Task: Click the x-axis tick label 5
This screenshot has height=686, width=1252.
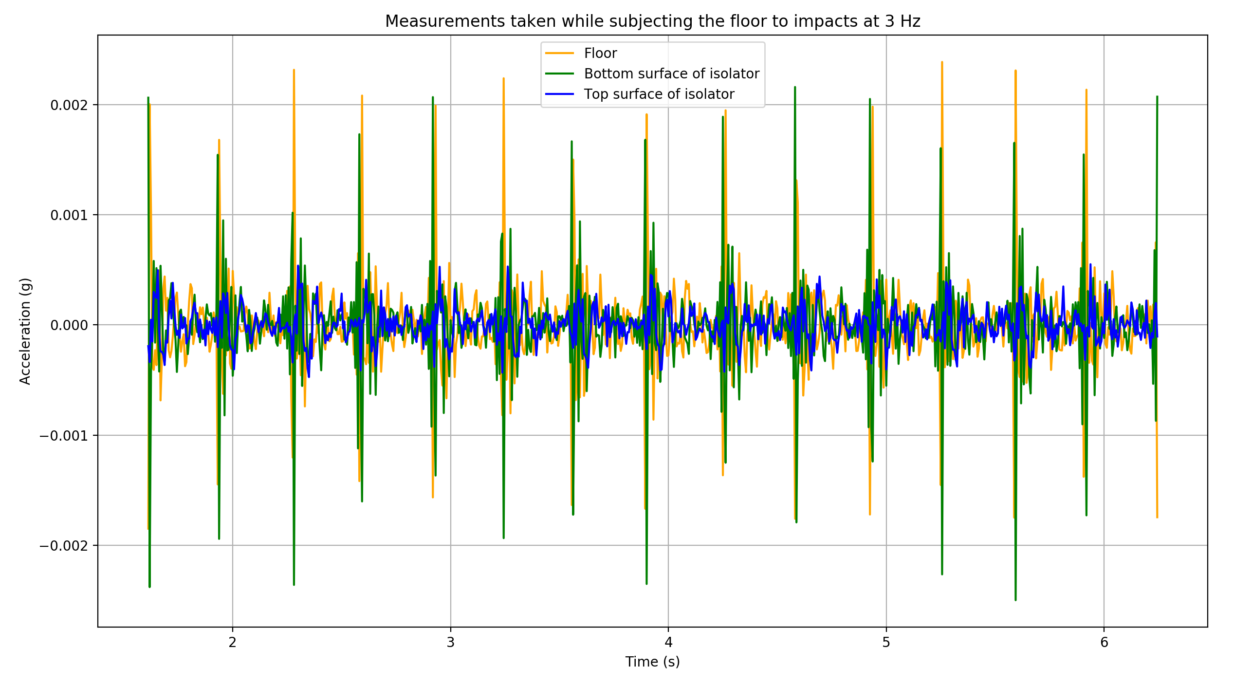Action: 886,642
